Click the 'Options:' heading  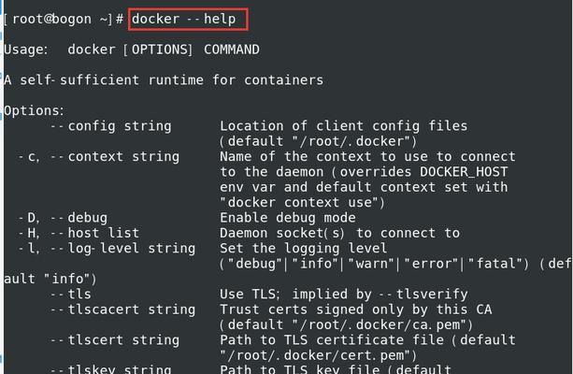coord(34,110)
